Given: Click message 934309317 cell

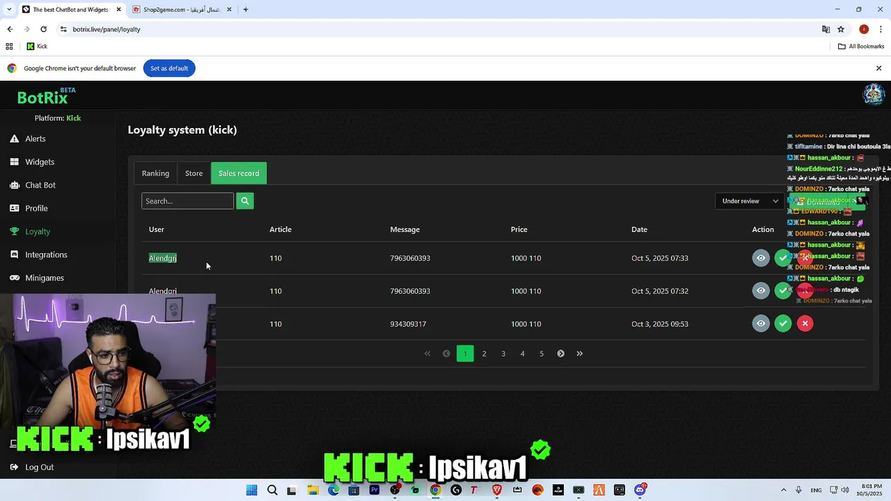Looking at the screenshot, I should 408,324.
